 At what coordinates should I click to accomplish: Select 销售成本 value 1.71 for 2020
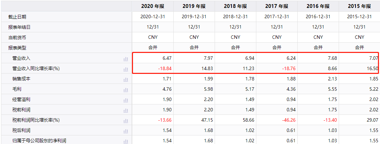[x=167, y=79]
